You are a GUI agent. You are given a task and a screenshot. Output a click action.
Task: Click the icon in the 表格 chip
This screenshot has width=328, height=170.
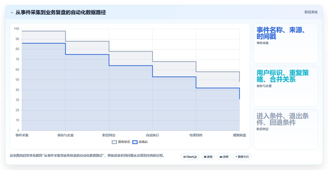pos(205,157)
